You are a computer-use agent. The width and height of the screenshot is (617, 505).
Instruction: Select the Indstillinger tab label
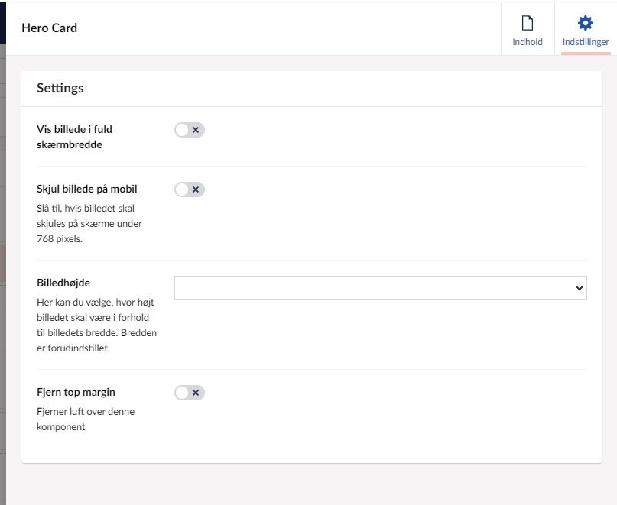click(586, 42)
